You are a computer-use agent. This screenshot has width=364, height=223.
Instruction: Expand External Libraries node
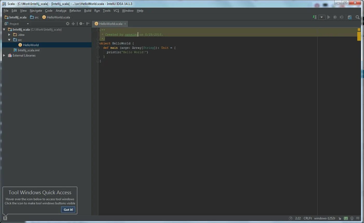(x=4, y=55)
